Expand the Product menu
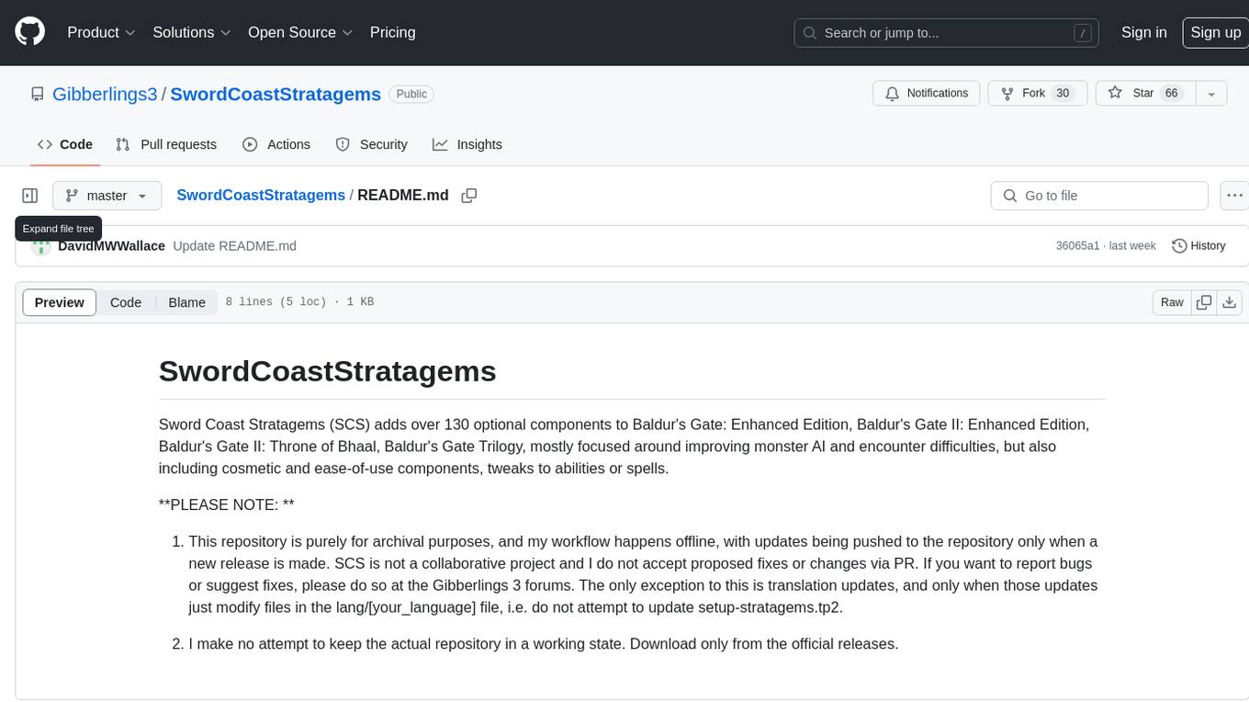Image resolution: width=1249 pixels, height=702 pixels. [101, 32]
